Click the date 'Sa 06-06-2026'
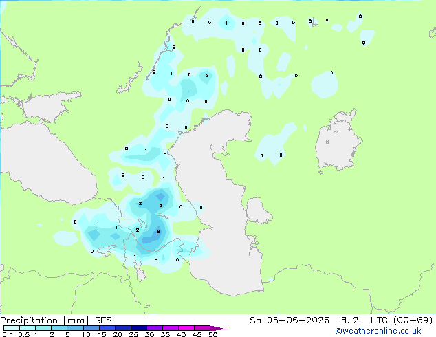The height and width of the screenshot is (337, 436). (290, 320)
